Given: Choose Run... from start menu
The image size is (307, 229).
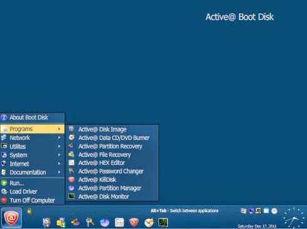Looking at the screenshot, I should point(33,183).
